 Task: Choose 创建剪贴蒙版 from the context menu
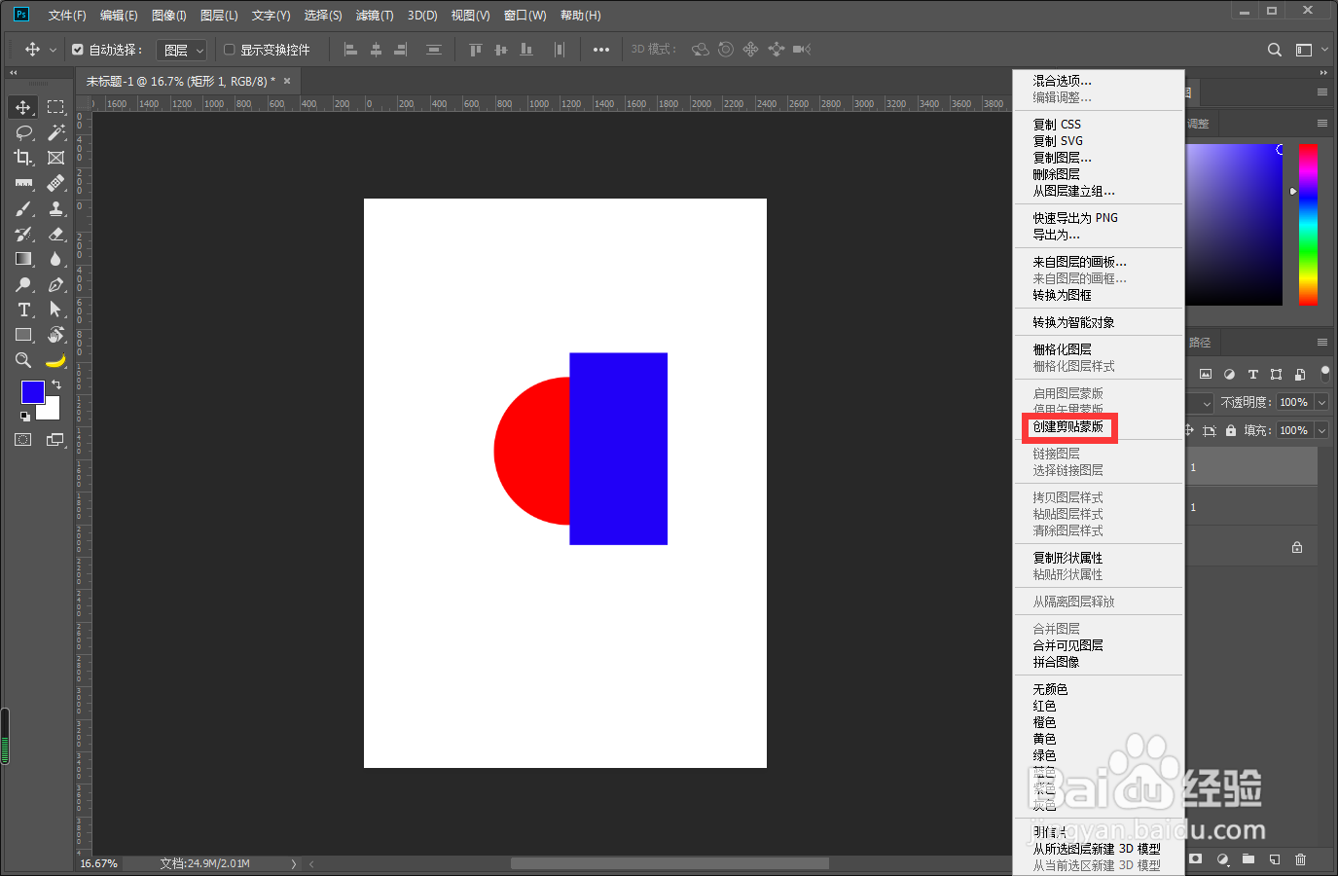click(1068, 426)
